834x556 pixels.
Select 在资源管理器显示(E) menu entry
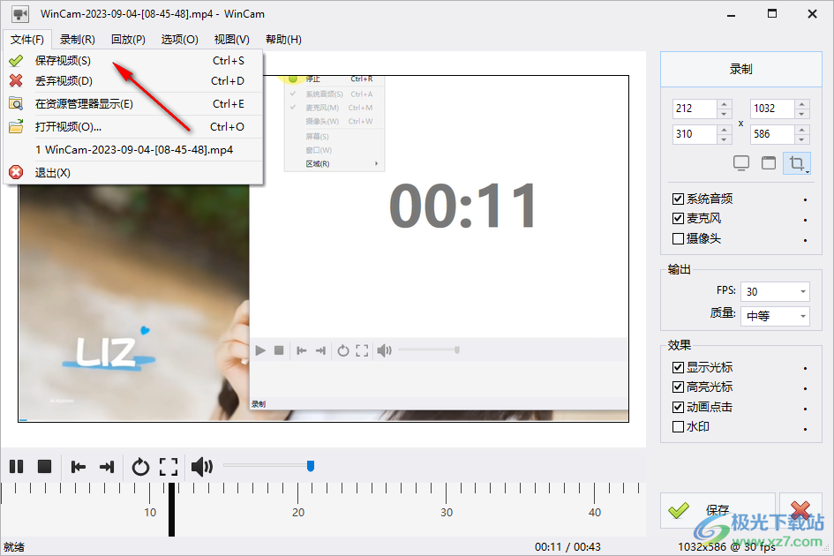tap(133, 104)
